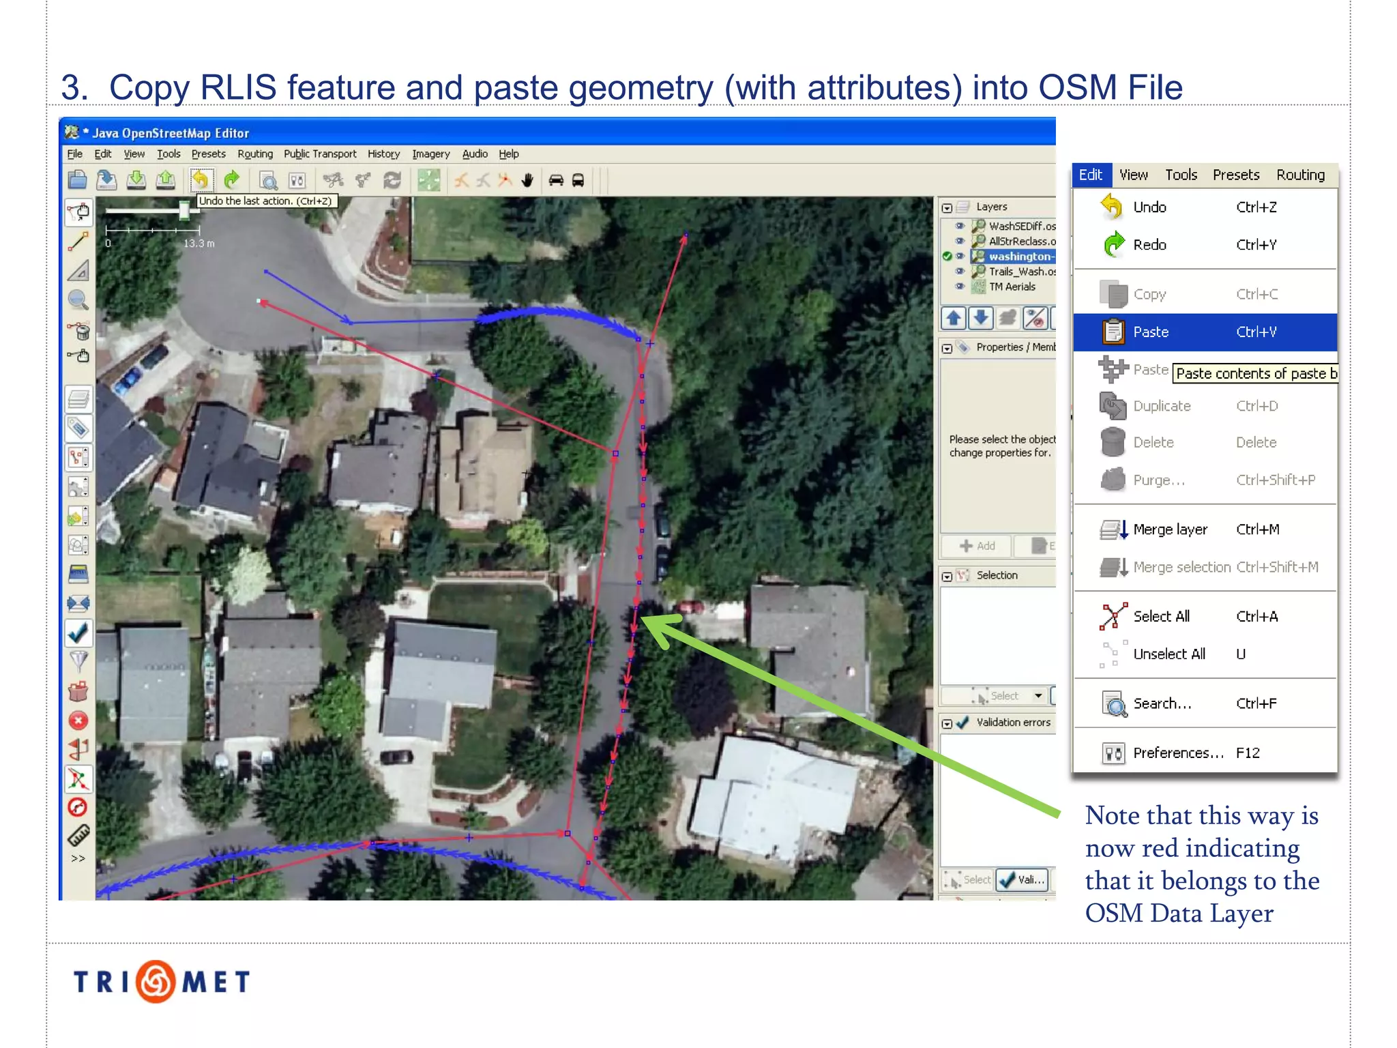Click the Save file toolbar icon
1397x1048 pixels.
click(107, 180)
